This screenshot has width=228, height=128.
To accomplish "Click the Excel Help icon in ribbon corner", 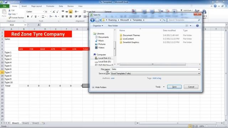I will [x=215, y=6].
